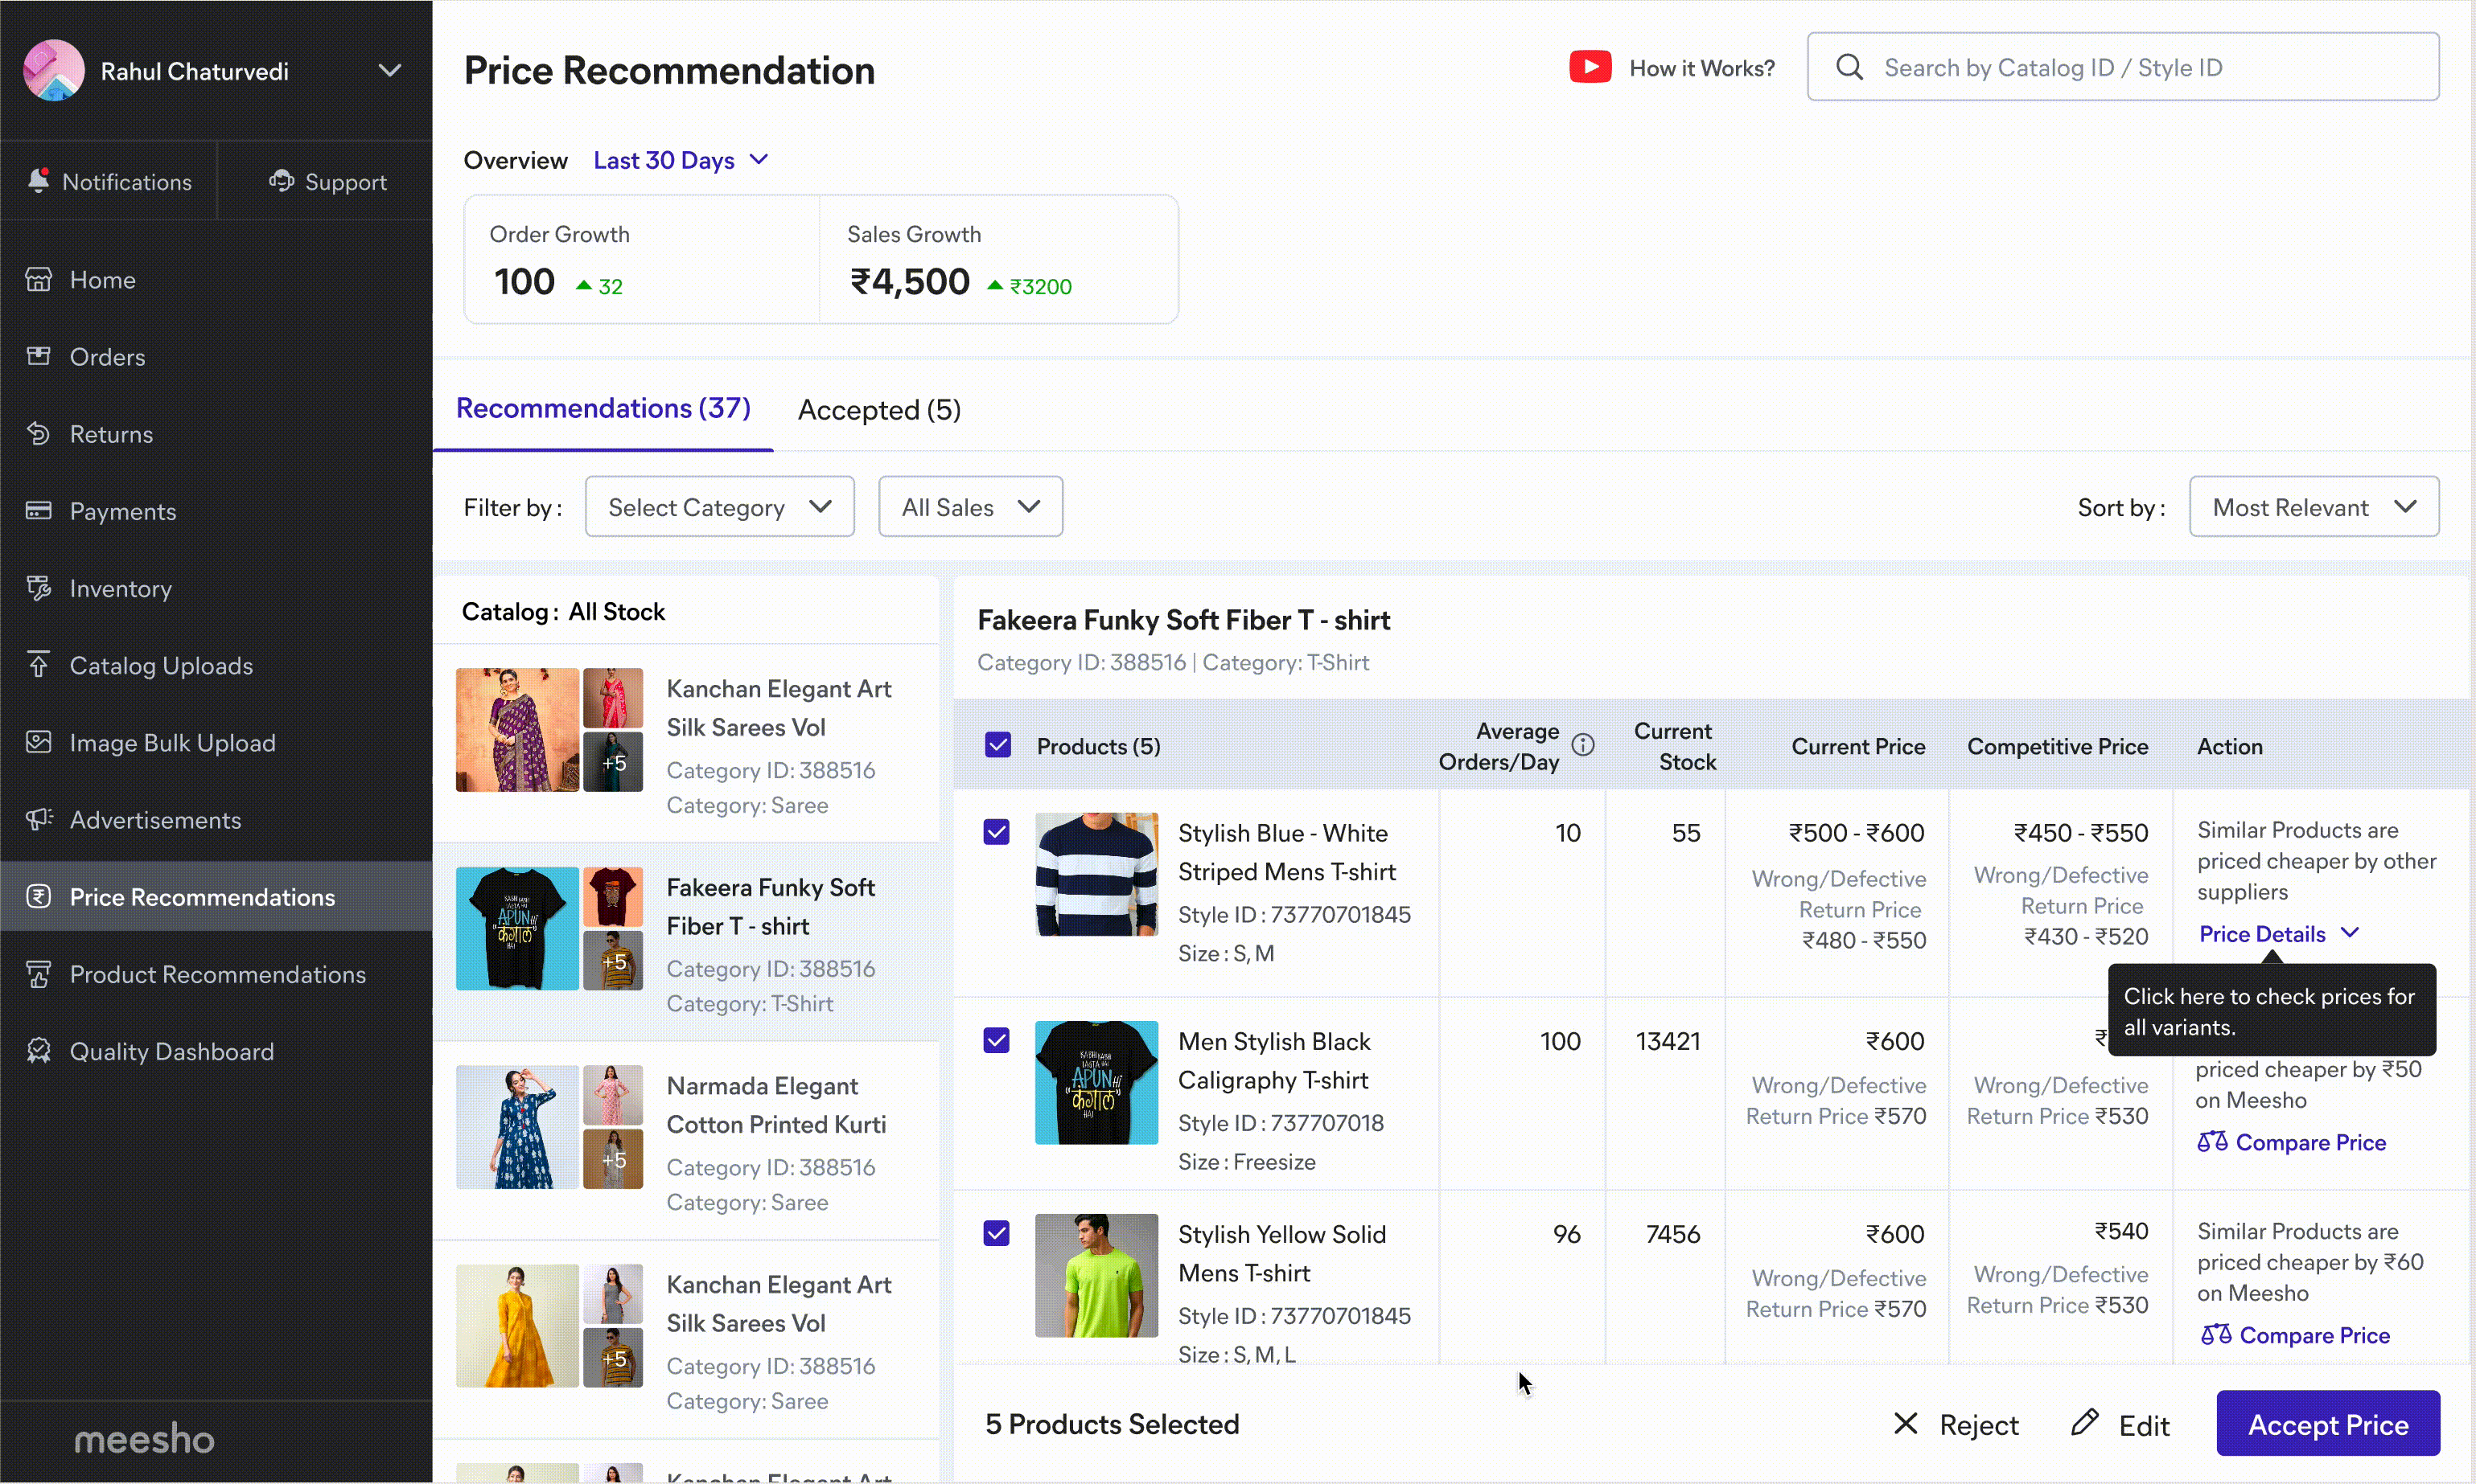Screen dimensions: 2476x1484
Task: Toggle the select-all Products (5) checkbox
Action: (997, 745)
